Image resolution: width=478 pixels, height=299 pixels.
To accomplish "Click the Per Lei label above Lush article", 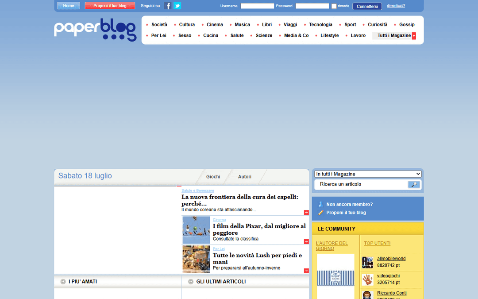I will pyautogui.click(x=219, y=249).
